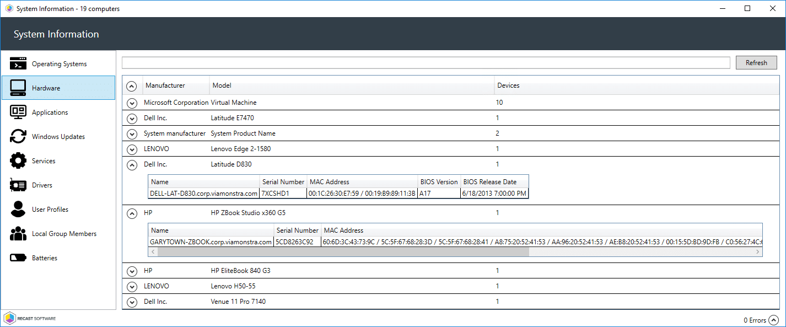Click Name header in D830 details table
Viewport: 786px width, 327px height.
click(204, 181)
